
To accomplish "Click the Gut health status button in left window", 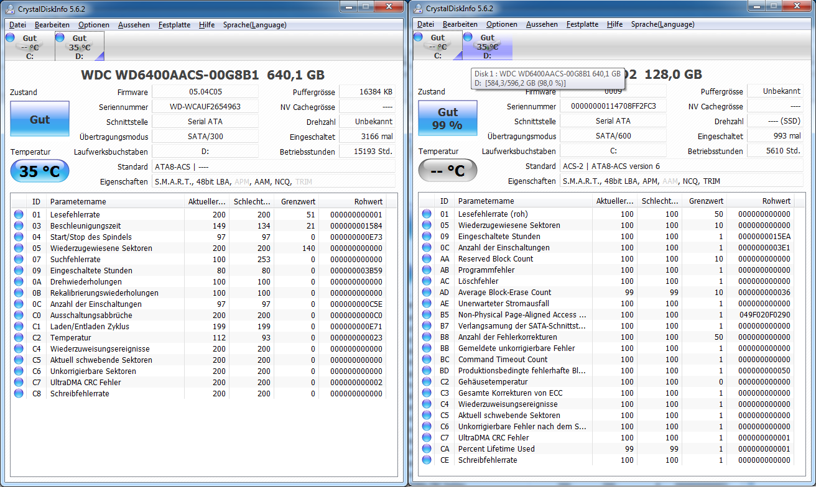I will pos(40,119).
